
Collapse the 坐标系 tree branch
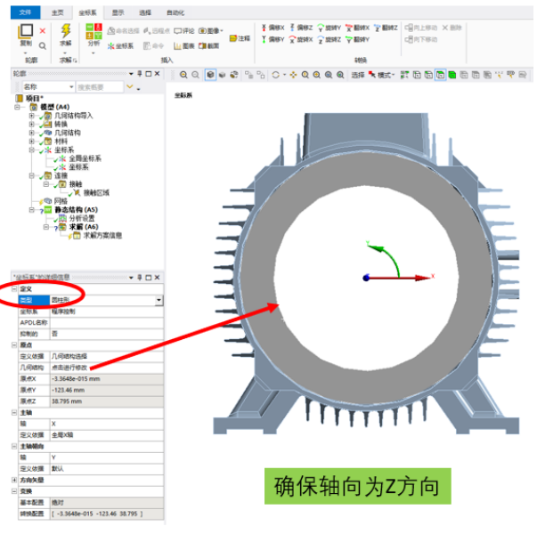click(32, 150)
